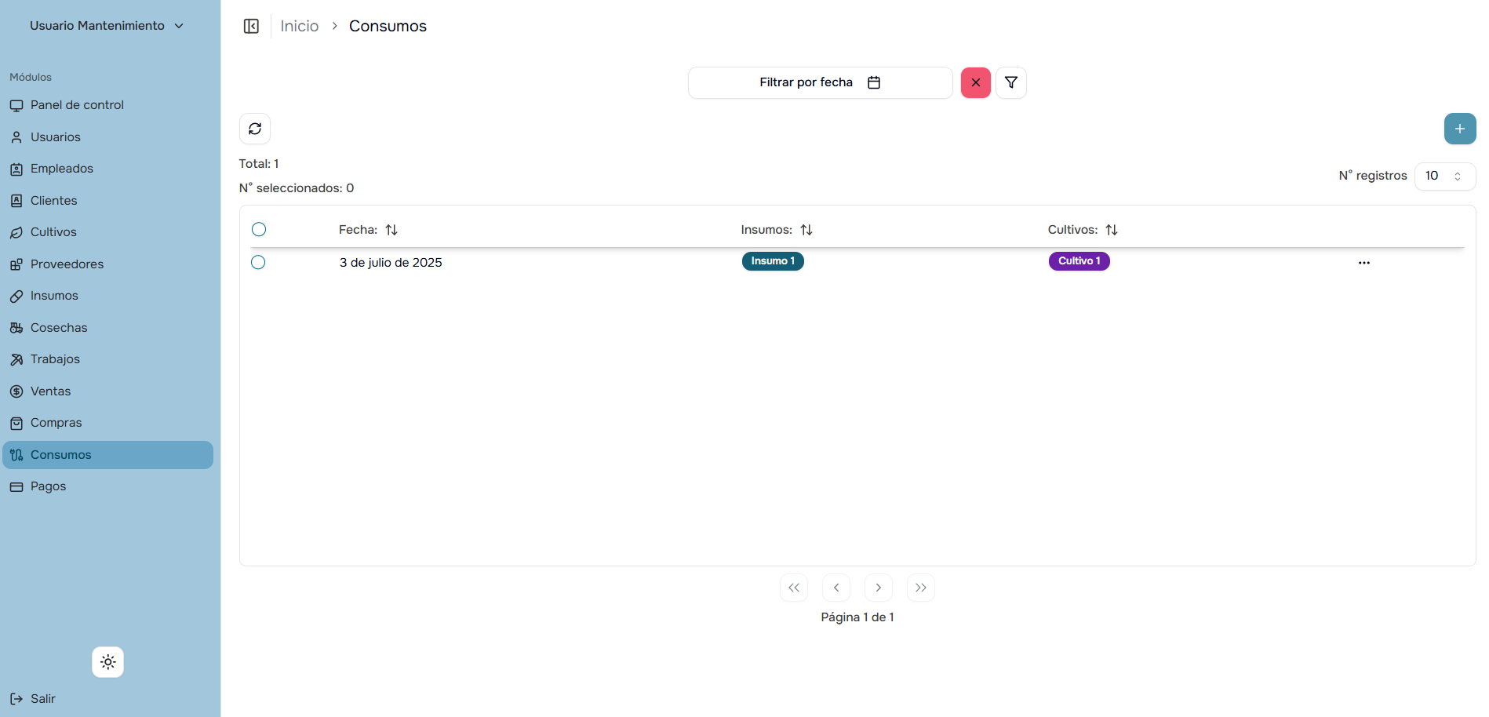Open the Cosechas module
Viewport: 1489px width, 717px height.
point(59,328)
